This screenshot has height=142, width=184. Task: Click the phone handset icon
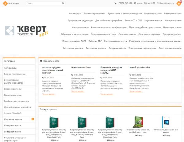[116, 3]
